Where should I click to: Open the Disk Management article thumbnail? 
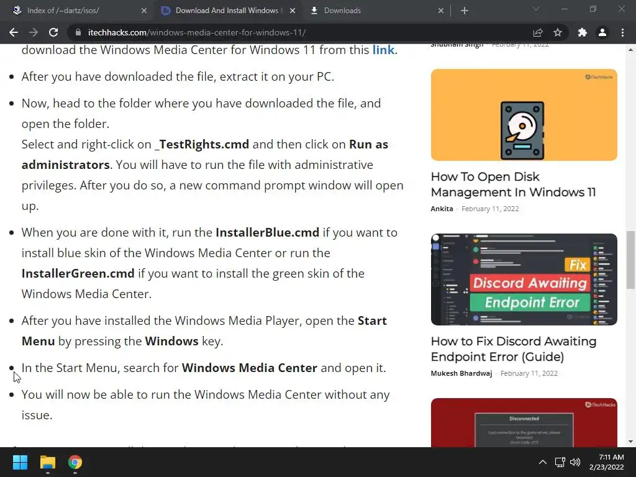point(524,115)
